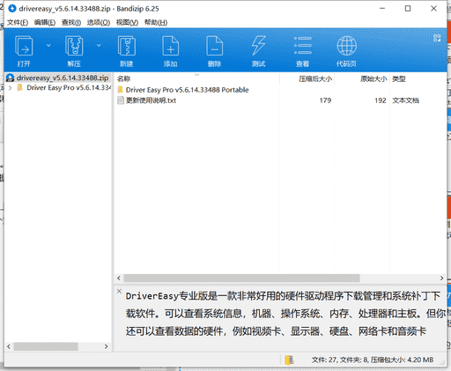Open the Edit (编辑) menu
451x371 pixels.
[45, 23]
